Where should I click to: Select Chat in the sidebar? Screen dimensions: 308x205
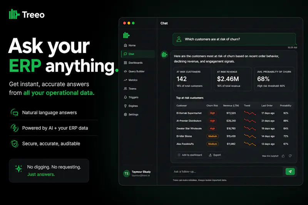tap(138, 54)
